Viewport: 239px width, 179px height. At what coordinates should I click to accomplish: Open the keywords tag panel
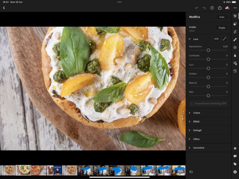point(235,164)
